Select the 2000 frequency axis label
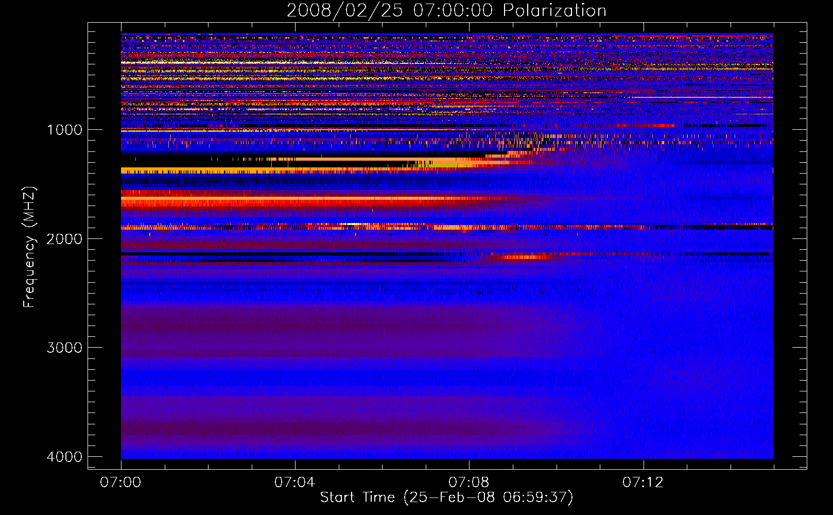Viewport: 833px width, 515px height. click(x=64, y=239)
